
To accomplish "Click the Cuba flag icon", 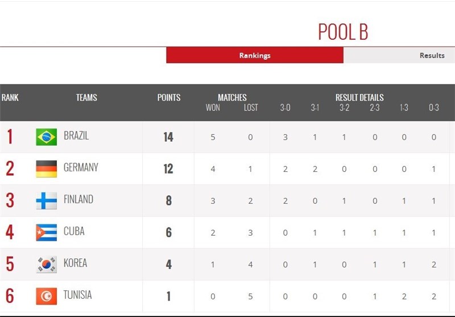I will [x=46, y=232].
